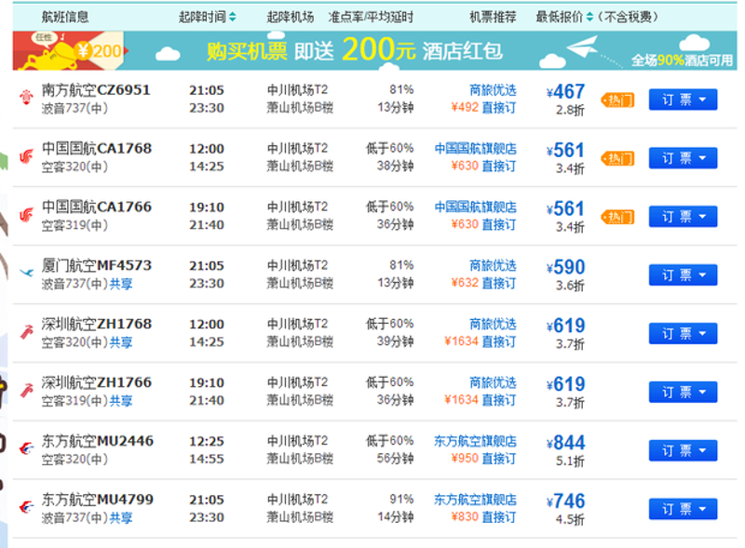Click the 机票推荐 column header
Screen dimensions: 745x548
click(x=493, y=17)
